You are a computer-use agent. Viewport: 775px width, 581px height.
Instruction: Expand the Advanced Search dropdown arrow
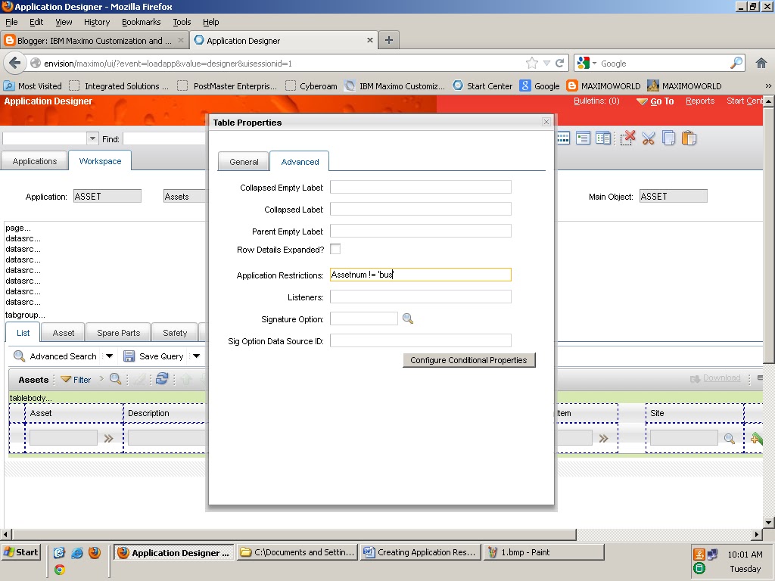(109, 356)
